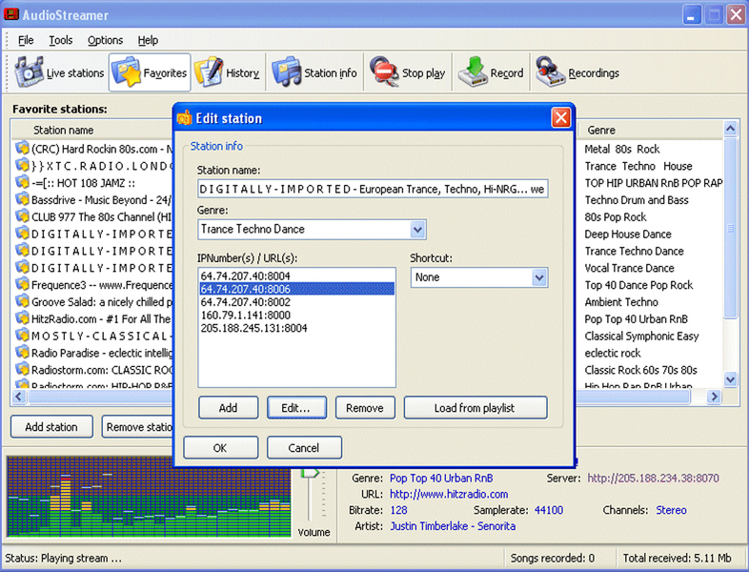Click icon beside Radio Paradise station

pos(22,352)
